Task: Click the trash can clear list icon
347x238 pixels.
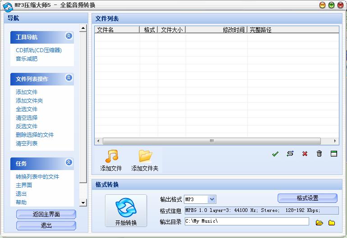Action: [x=319, y=153]
